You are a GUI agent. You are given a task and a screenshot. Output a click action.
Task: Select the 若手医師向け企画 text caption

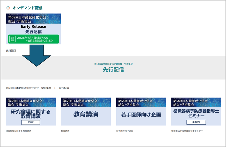coord(124,131)
